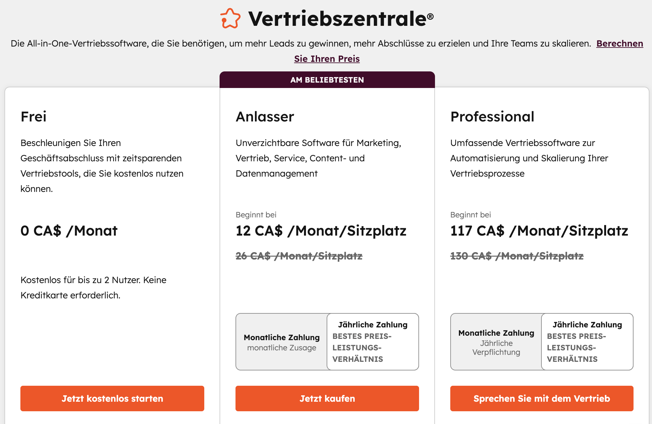Toggle Monatliche Zahlung for the Professional plan
652x424 pixels.
(x=496, y=342)
